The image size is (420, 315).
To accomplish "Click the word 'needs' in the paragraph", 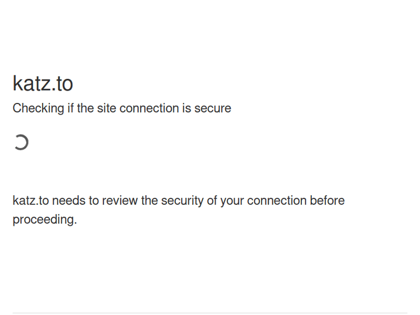I will tap(69, 201).
